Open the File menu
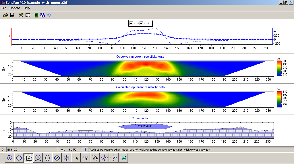 (x=4, y=8)
